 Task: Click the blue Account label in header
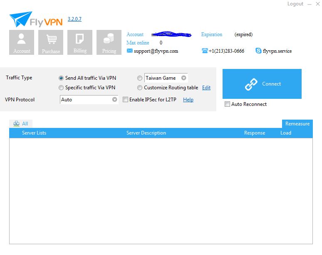[x=135, y=34]
